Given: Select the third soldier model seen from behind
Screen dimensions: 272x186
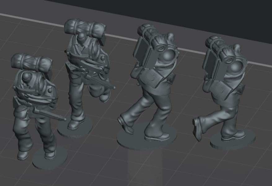Looking at the screenshot, I should pos(148,87).
